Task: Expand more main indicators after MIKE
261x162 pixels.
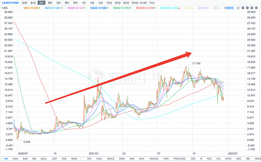Action: click(81, 159)
